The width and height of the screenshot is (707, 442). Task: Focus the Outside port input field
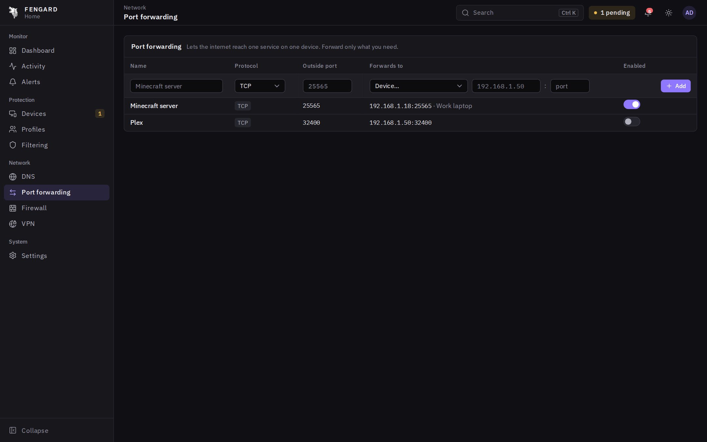click(327, 86)
